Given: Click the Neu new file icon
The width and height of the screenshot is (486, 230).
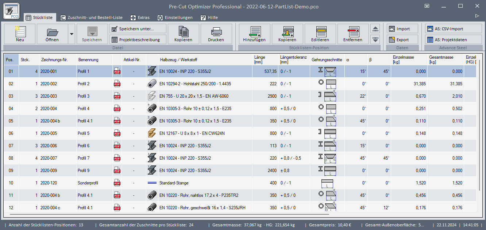Looking at the screenshot, I should click(x=20, y=31).
